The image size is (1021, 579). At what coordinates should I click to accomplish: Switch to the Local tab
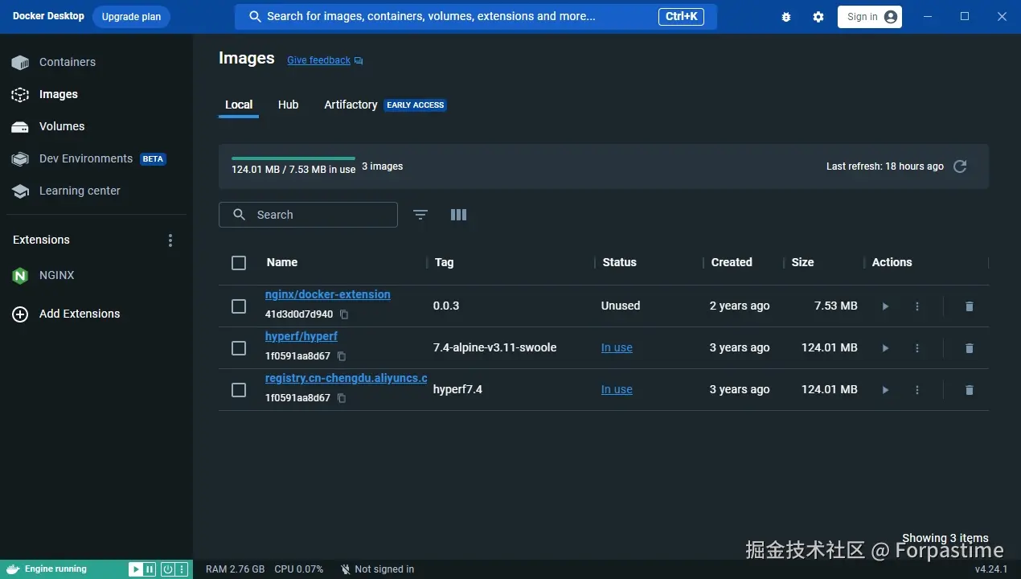[x=239, y=105]
